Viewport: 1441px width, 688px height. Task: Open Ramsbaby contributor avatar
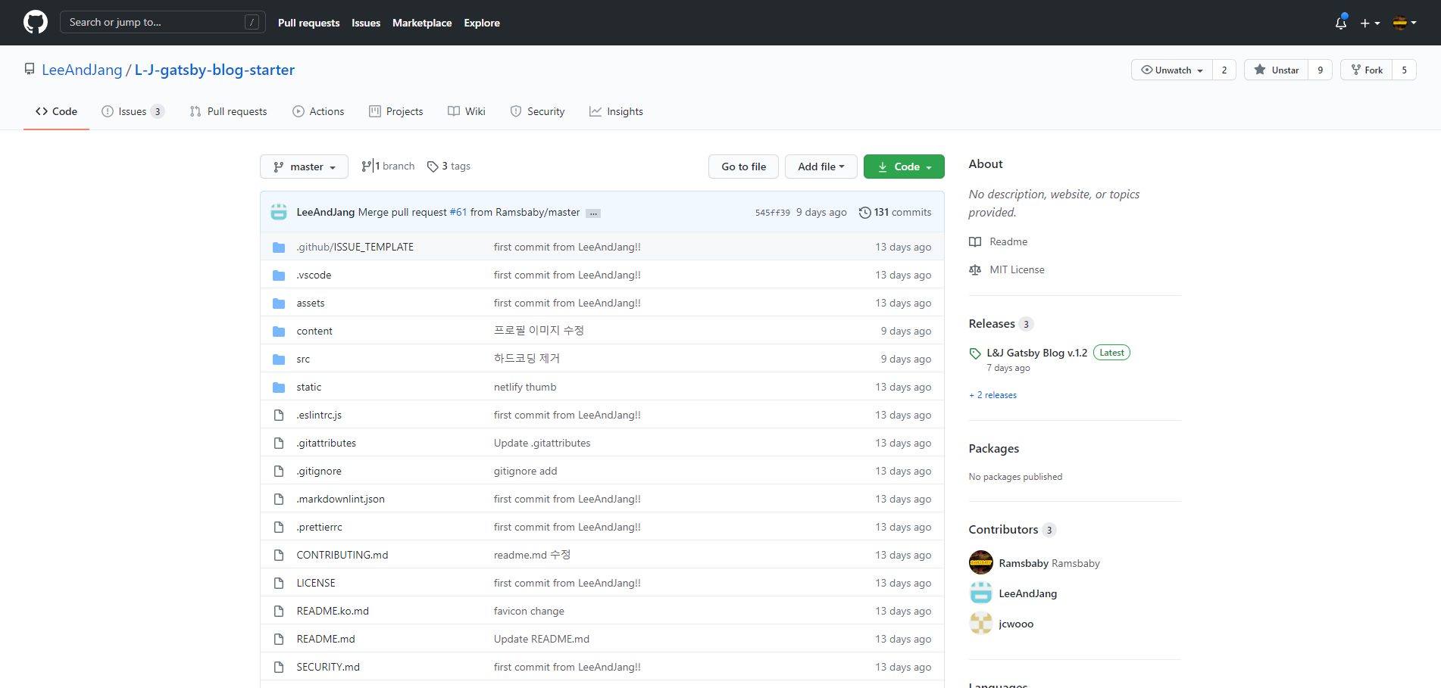click(980, 563)
